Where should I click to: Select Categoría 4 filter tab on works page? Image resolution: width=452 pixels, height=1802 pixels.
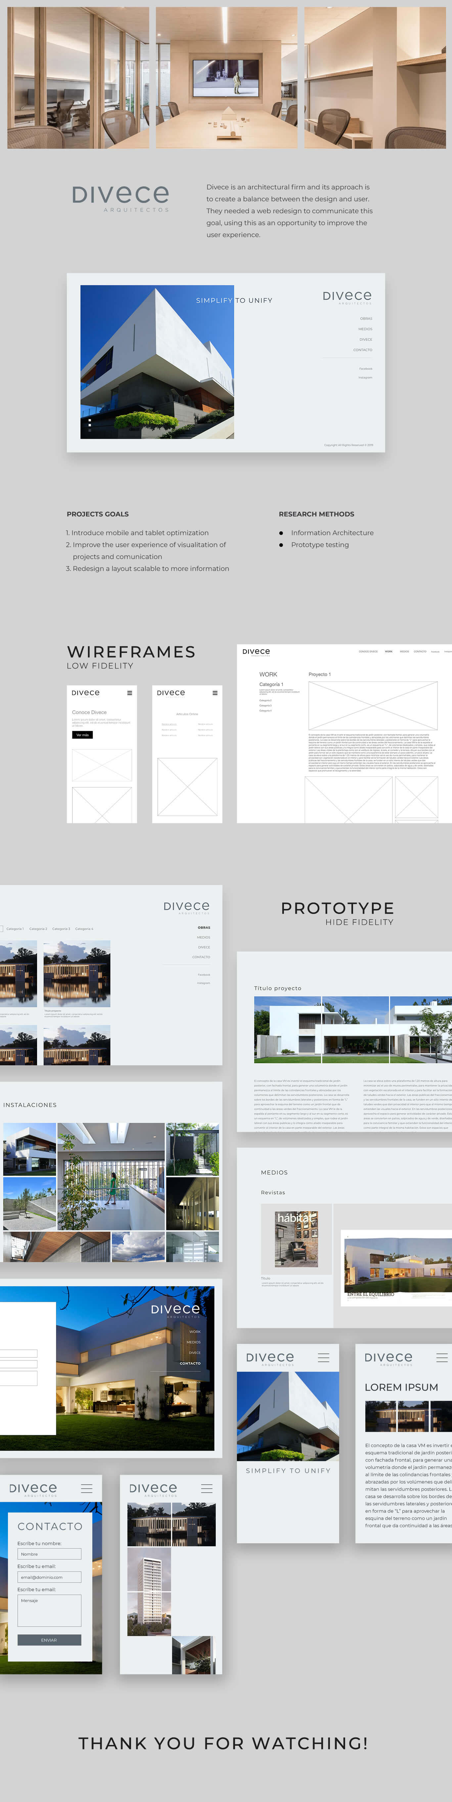tap(84, 929)
